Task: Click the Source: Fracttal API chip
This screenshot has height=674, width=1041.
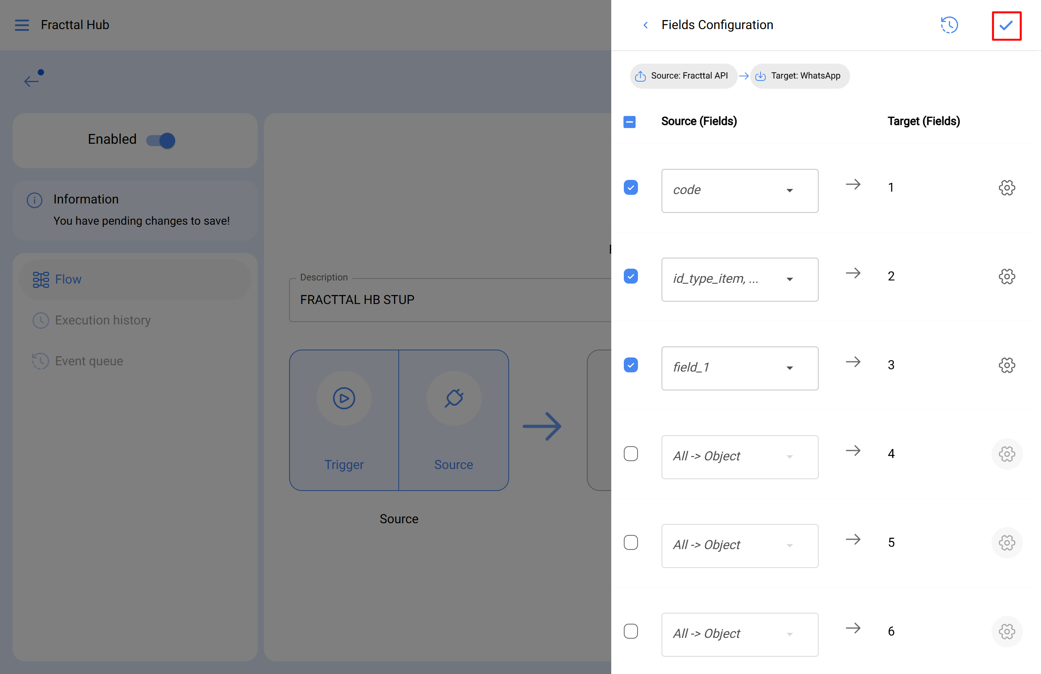Action: coord(683,76)
